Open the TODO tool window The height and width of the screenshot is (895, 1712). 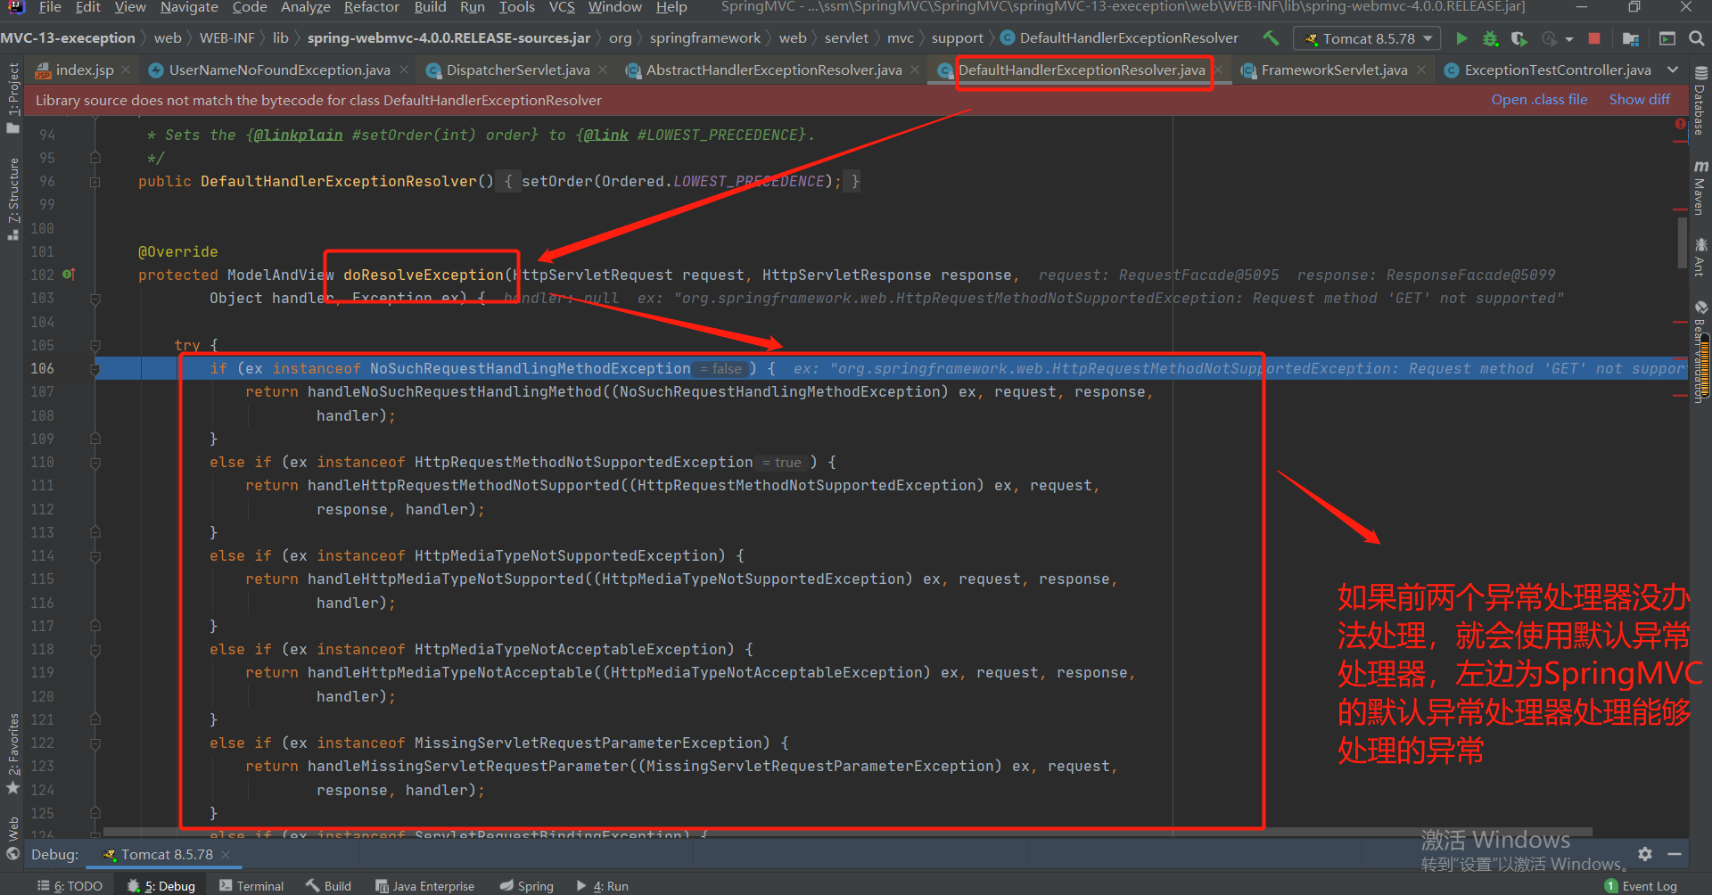pyautogui.click(x=70, y=885)
